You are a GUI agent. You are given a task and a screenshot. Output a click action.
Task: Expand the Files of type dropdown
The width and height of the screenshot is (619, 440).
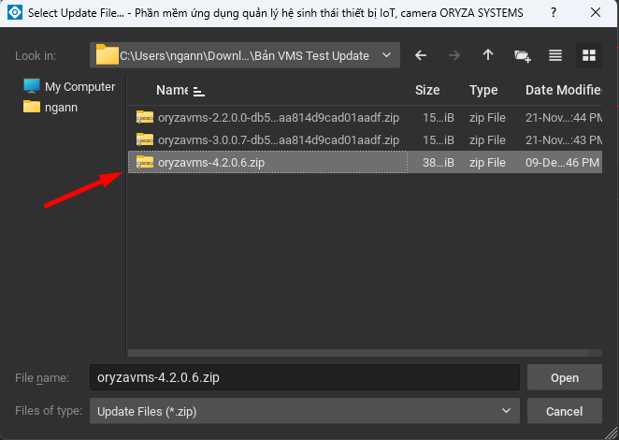tap(506, 411)
